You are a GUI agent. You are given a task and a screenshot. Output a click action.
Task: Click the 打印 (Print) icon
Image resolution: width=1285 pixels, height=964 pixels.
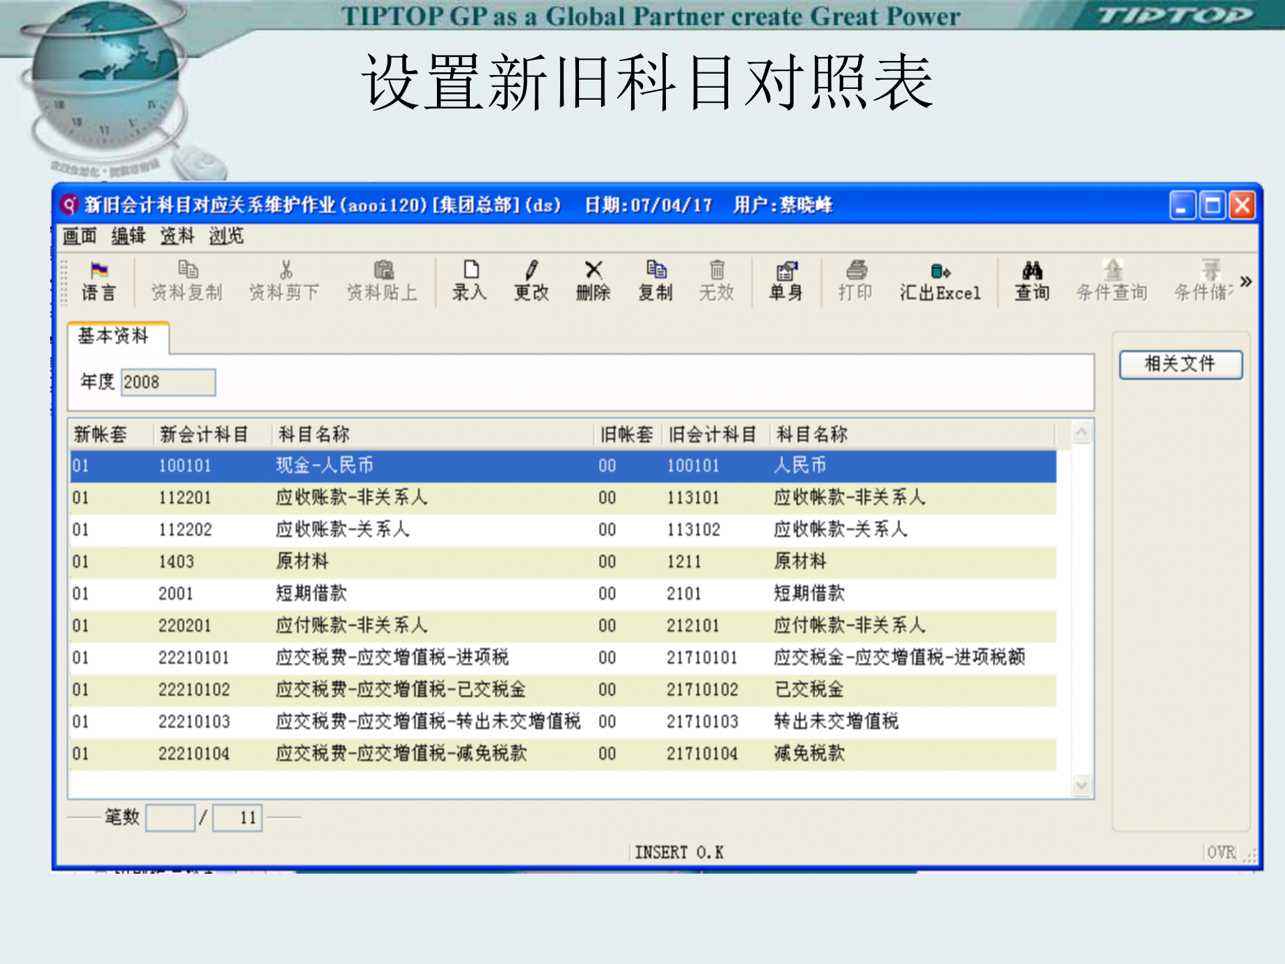855,281
